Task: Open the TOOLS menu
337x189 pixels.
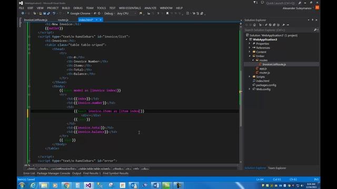Action: point(101,8)
